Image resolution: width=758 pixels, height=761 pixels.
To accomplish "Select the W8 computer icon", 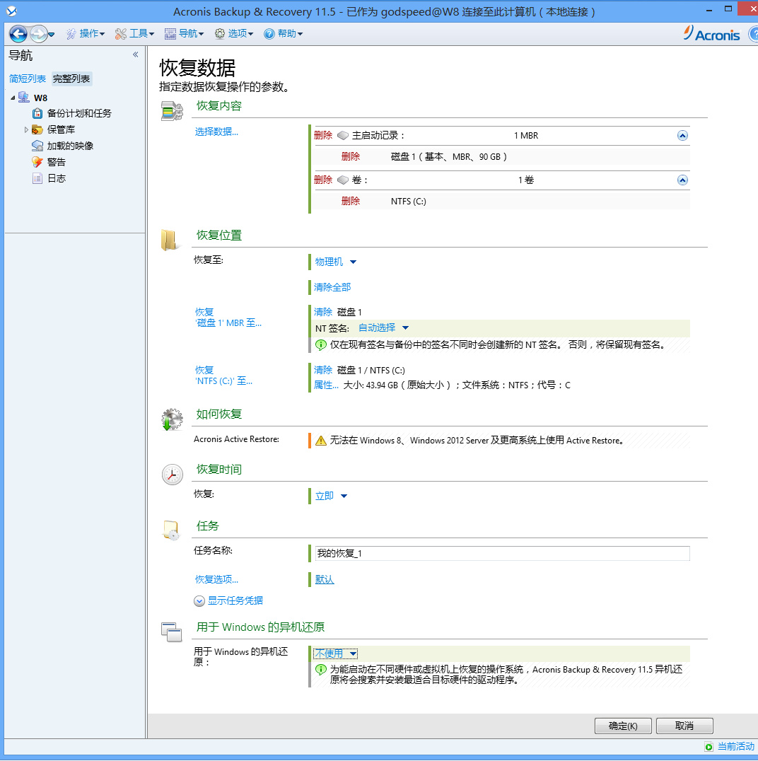I will pos(23,98).
